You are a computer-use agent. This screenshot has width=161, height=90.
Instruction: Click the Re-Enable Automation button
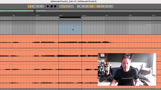pos(66,6)
